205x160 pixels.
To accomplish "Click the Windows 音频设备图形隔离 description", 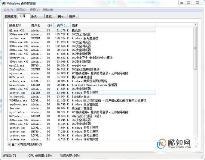I will click(89, 81).
